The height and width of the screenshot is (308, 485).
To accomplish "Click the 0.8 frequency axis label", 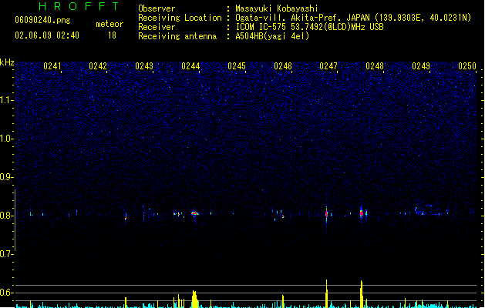I will (6, 216).
